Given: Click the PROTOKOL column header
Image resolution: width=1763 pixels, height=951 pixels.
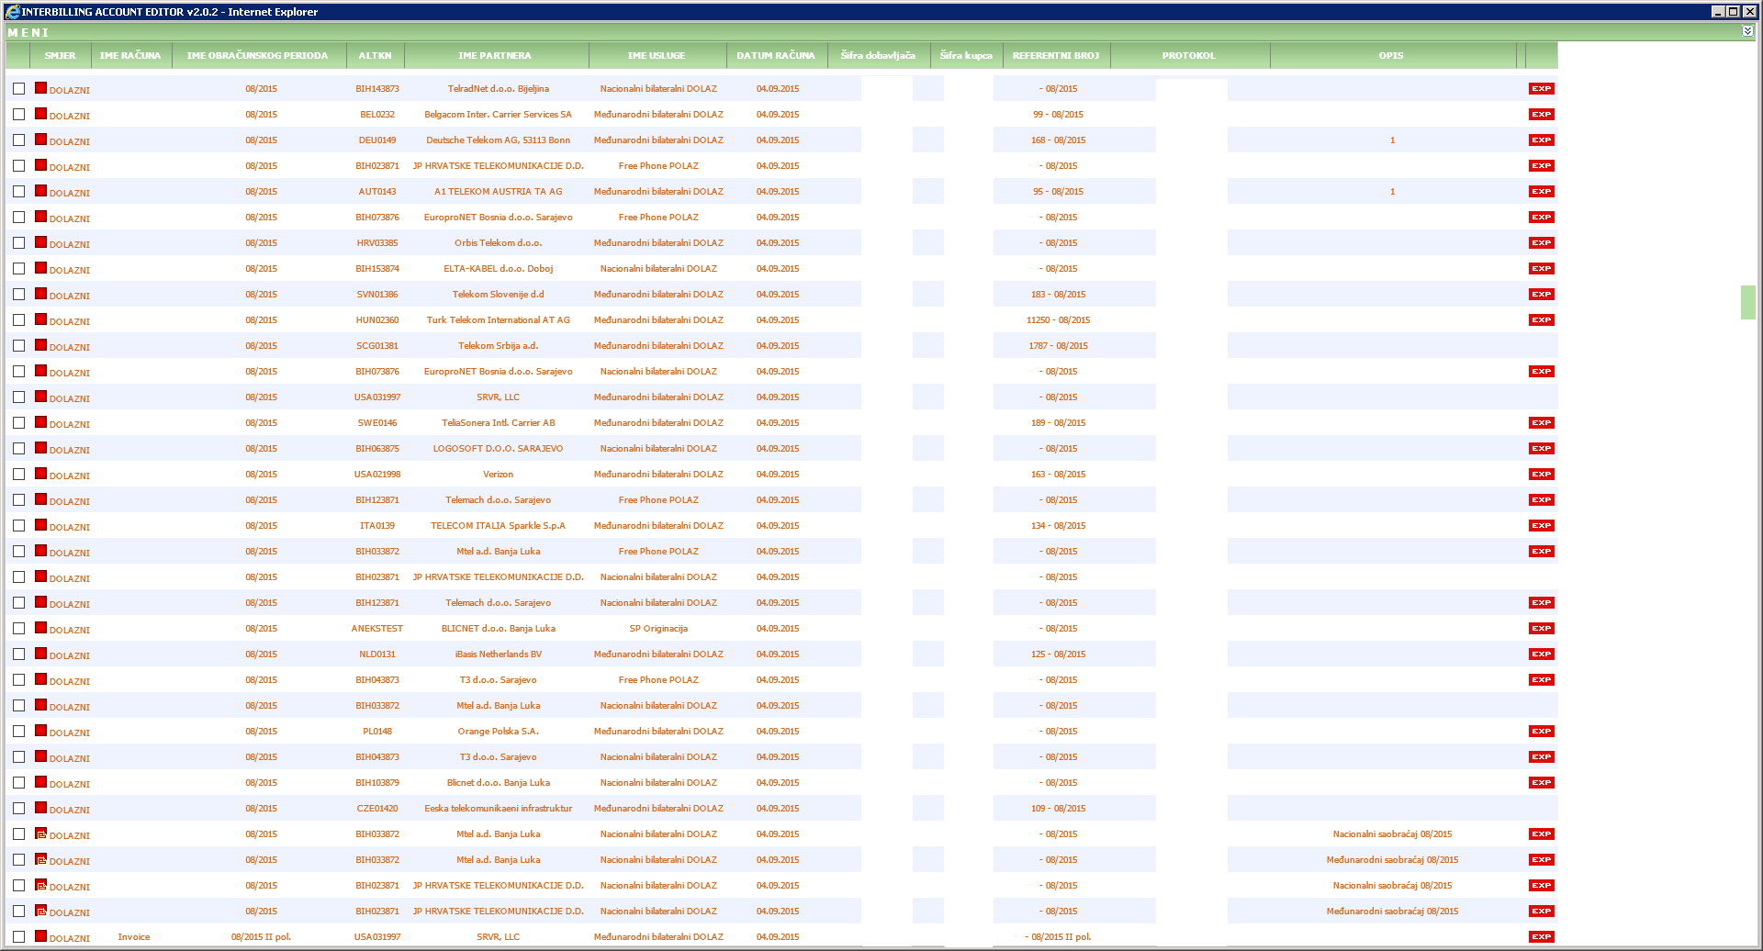Looking at the screenshot, I should tap(1189, 55).
